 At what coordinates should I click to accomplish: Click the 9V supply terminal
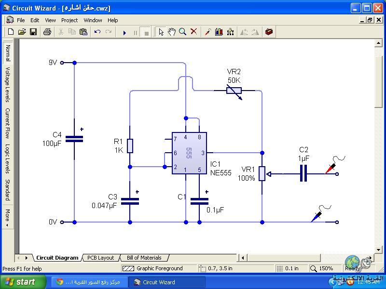tap(62, 63)
